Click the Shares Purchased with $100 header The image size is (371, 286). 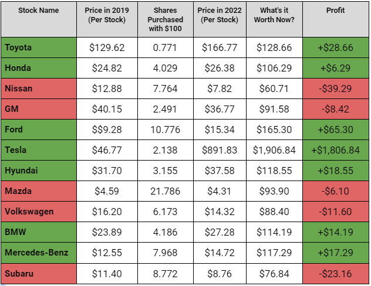click(x=165, y=19)
